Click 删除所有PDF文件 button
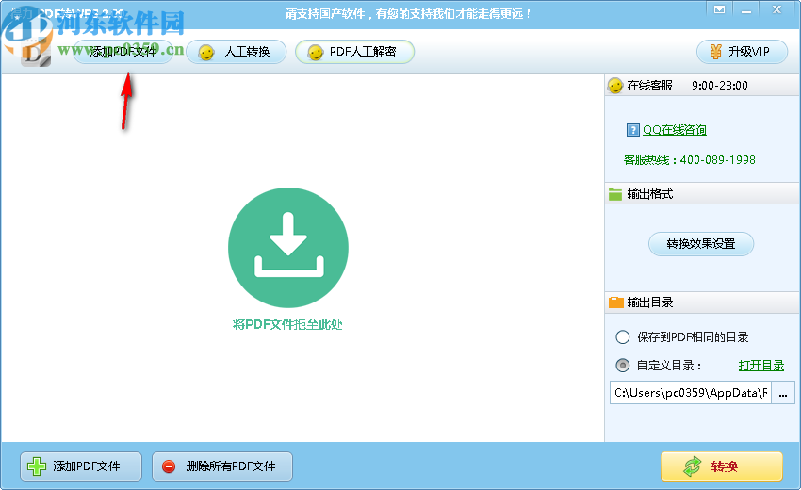 pos(222,466)
